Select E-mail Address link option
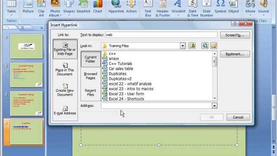Screen dimensions: 277x156 tap(65, 110)
